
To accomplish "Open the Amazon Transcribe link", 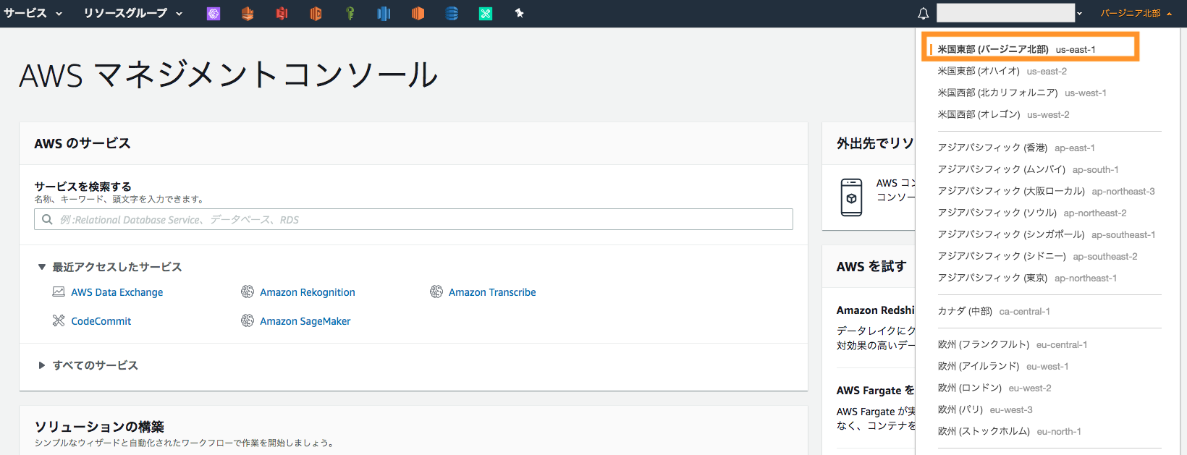I will (492, 292).
